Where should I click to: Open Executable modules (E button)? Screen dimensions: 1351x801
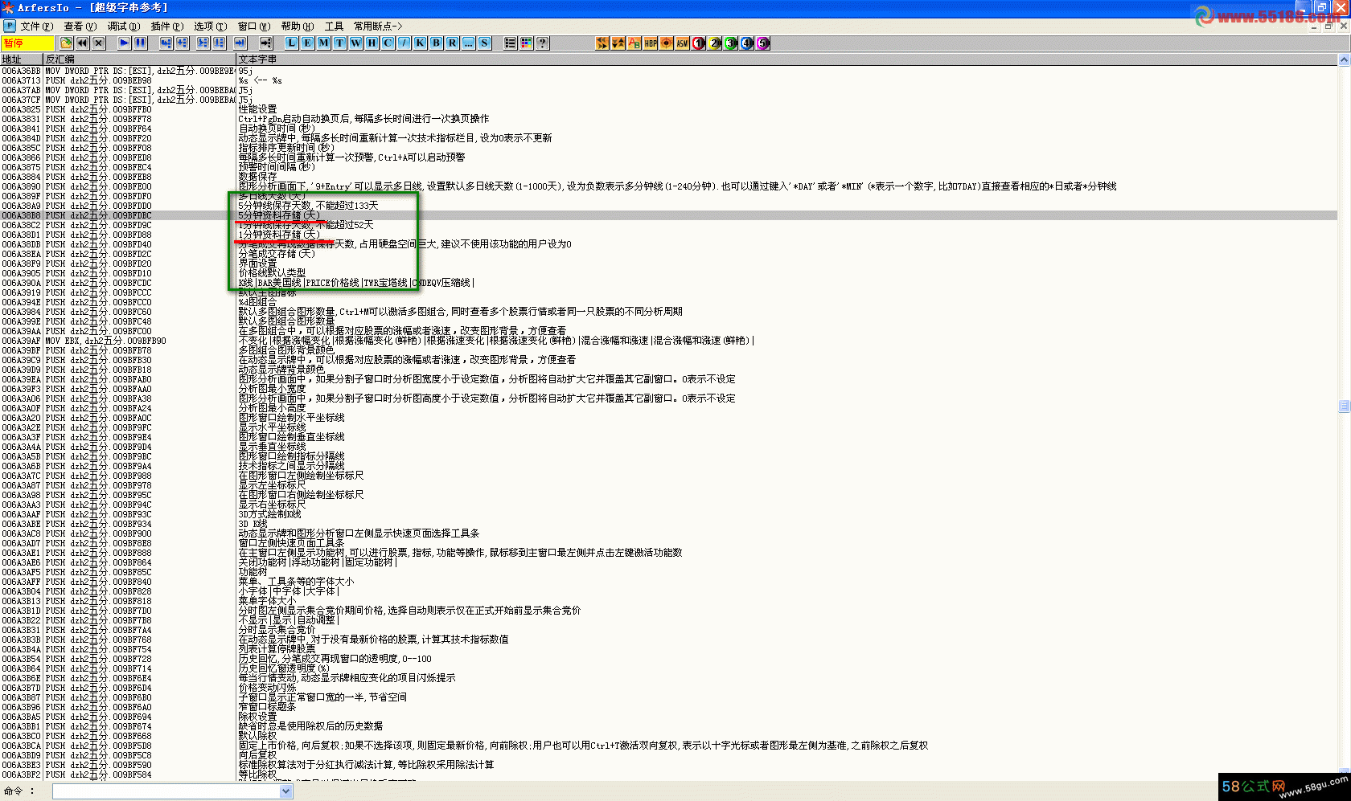[x=307, y=43]
